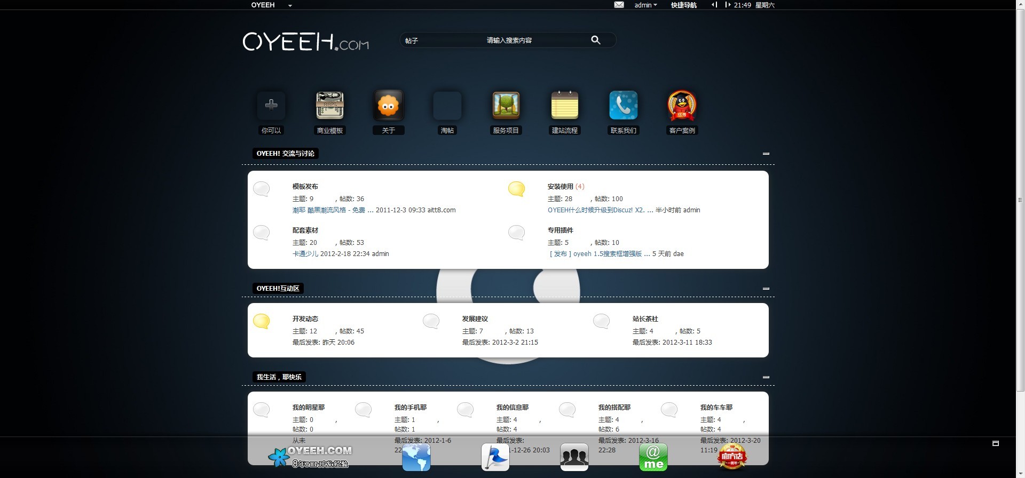1025x478 pixels.
Task: Collapse the OYEEH! 交流与讨论 section
Action: (766, 154)
